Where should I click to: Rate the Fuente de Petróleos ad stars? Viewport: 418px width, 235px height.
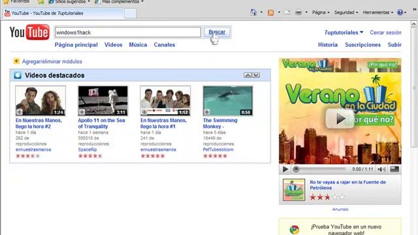[327, 197]
